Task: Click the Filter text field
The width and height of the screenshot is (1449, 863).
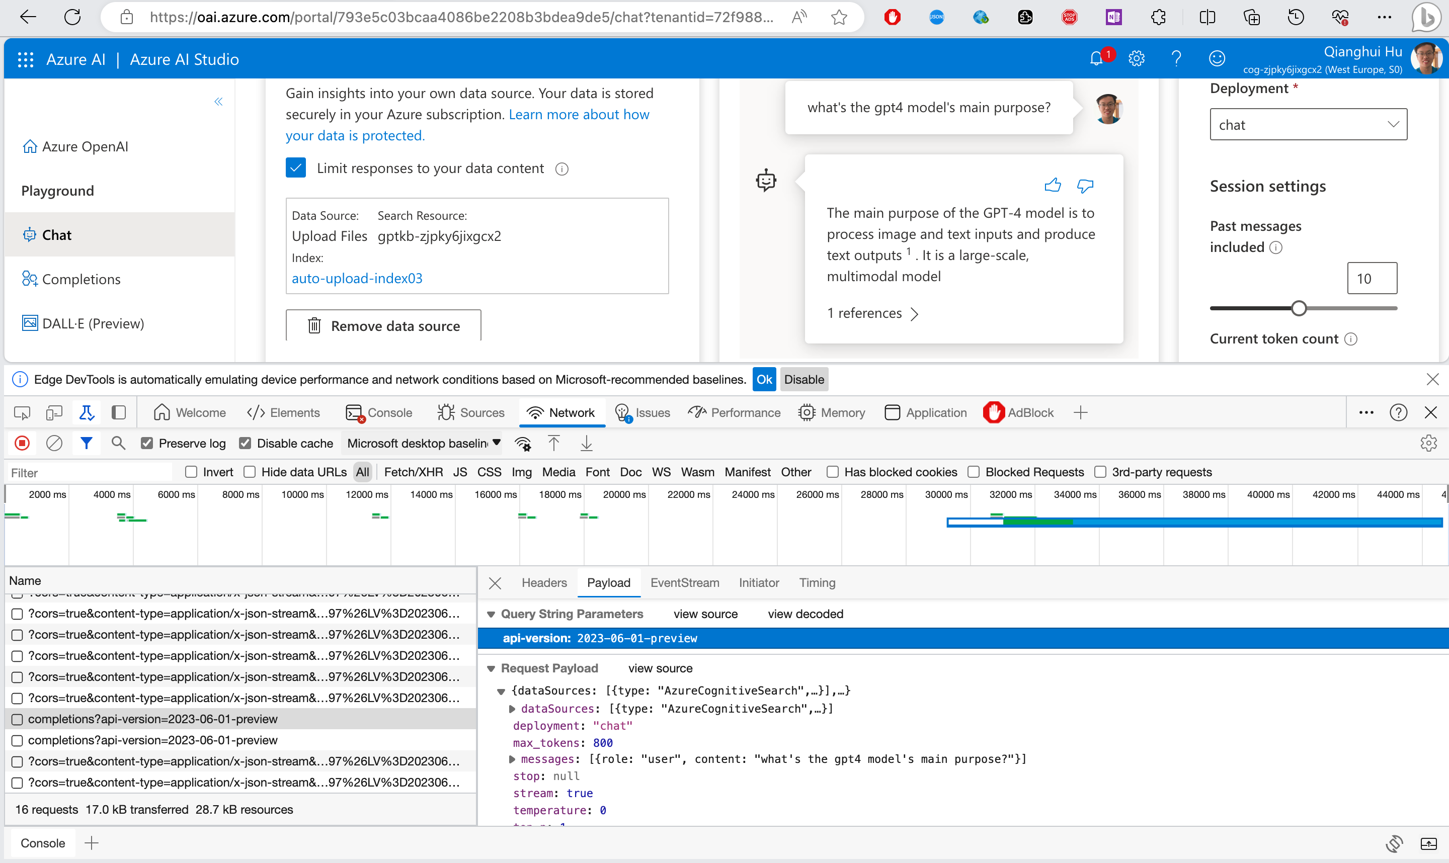Action: [90, 473]
